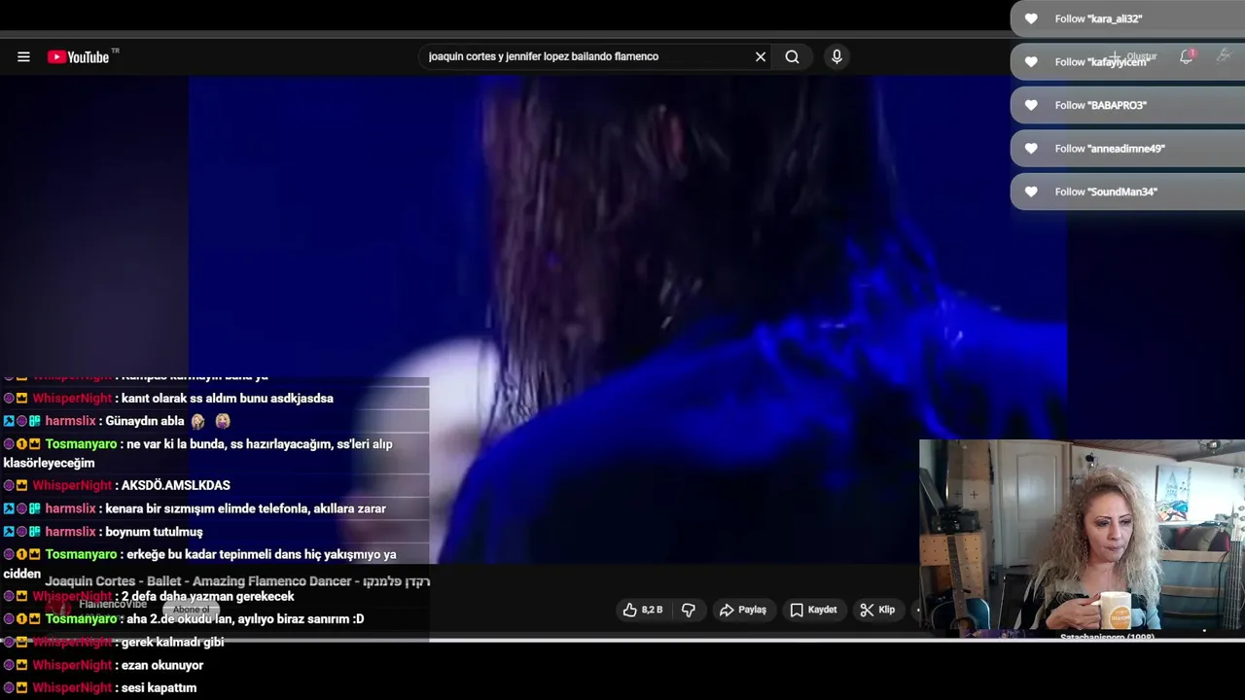Click WhisperNight's "2 defa daha yazman" message
This screenshot has height=700, width=1245.
pos(148,597)
